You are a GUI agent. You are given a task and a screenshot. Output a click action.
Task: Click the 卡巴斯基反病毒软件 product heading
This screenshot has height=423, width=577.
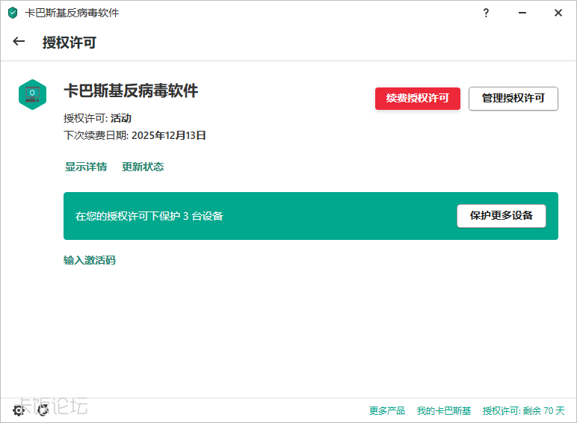(x=131, y=90)
